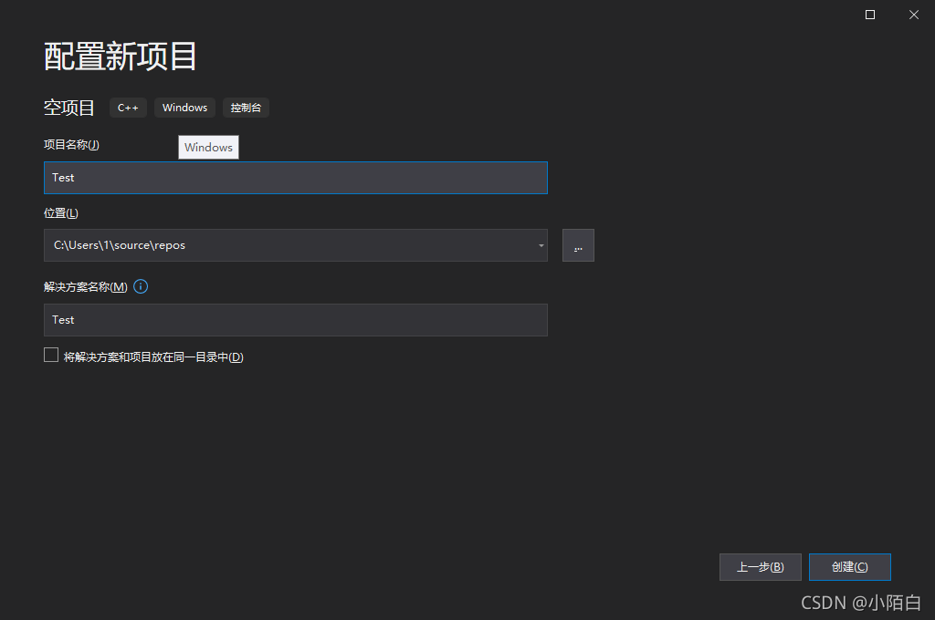The height and width of the screenshot is (620, 935).
Task: Click the maximize window icon
Action: (868, 15)
